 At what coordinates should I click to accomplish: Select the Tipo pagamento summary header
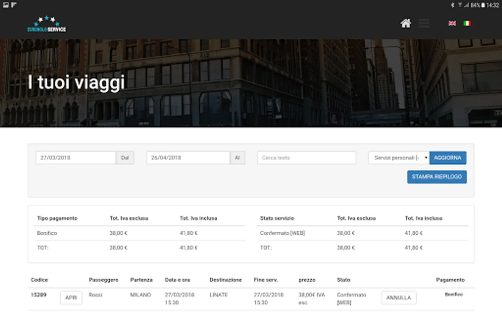point(57,218)
